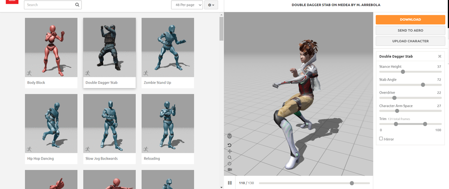
Task: Toggle the camera follow icon
Action: [x=230, y=170]
